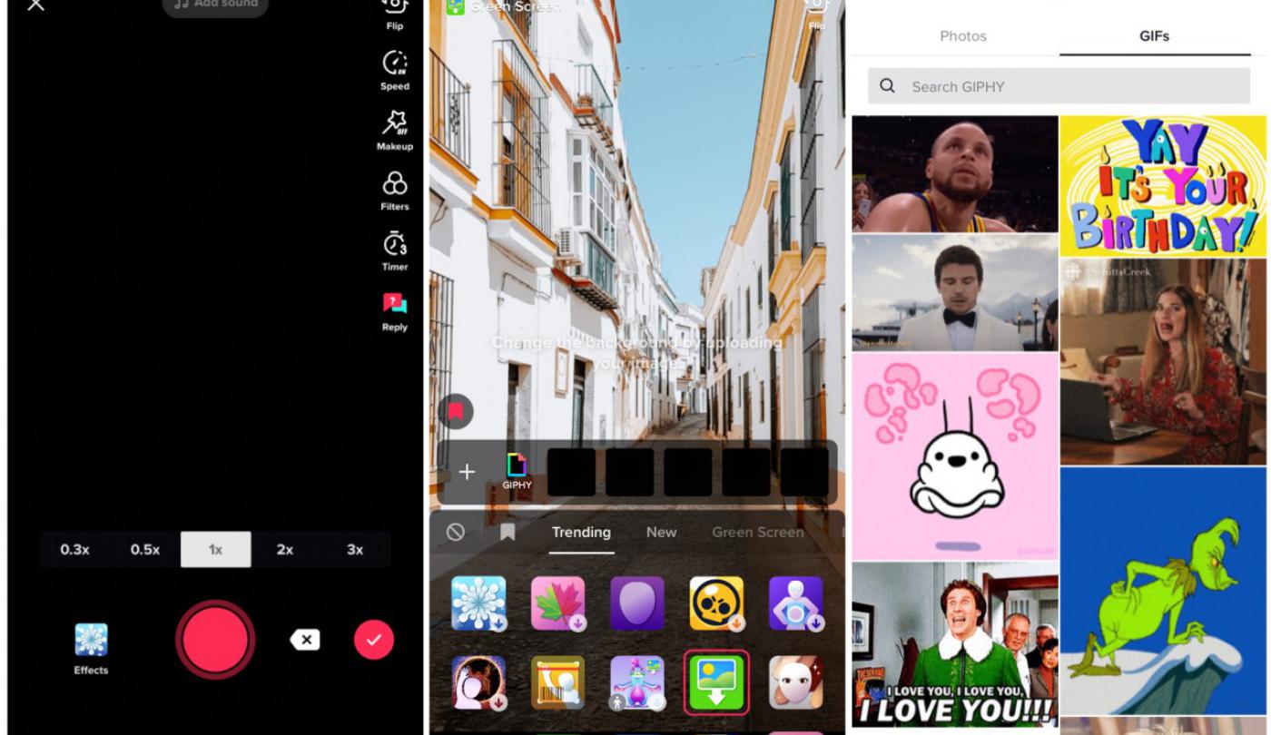Select the snowflake effect

478,603
